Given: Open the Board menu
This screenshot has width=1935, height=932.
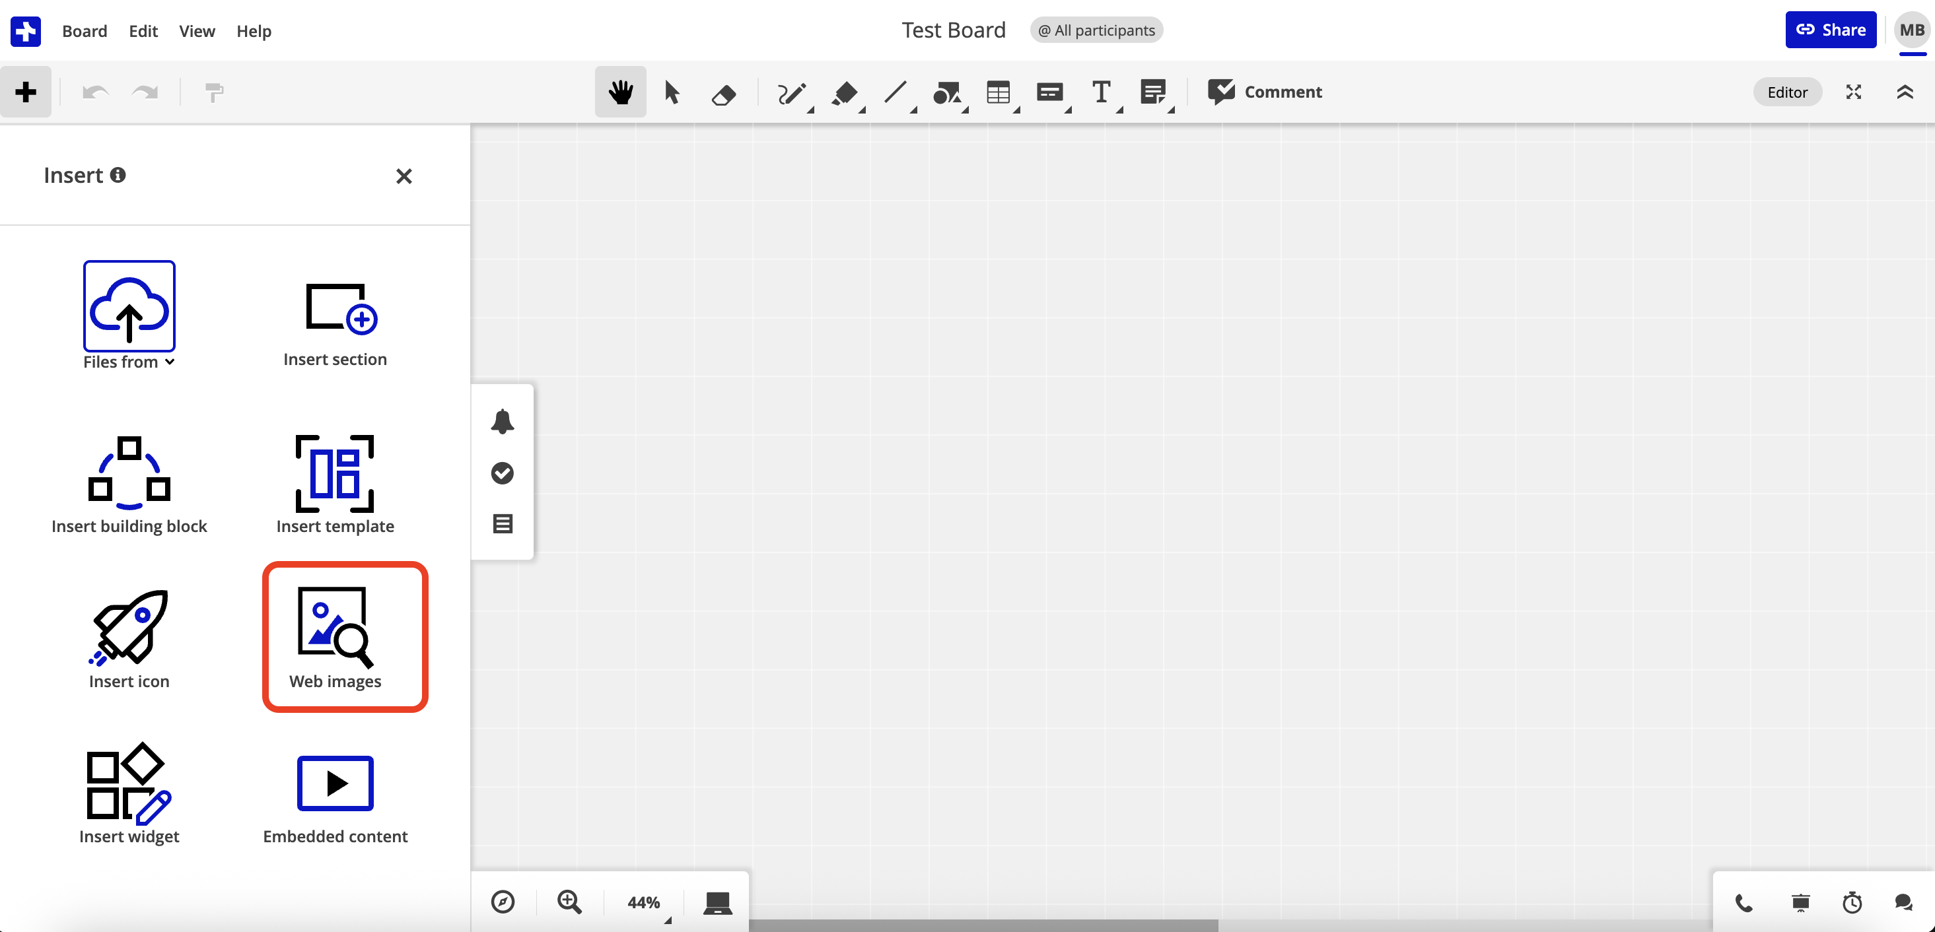Looking at the screenshot, I should pyautogui.click(x=84, y=31).
